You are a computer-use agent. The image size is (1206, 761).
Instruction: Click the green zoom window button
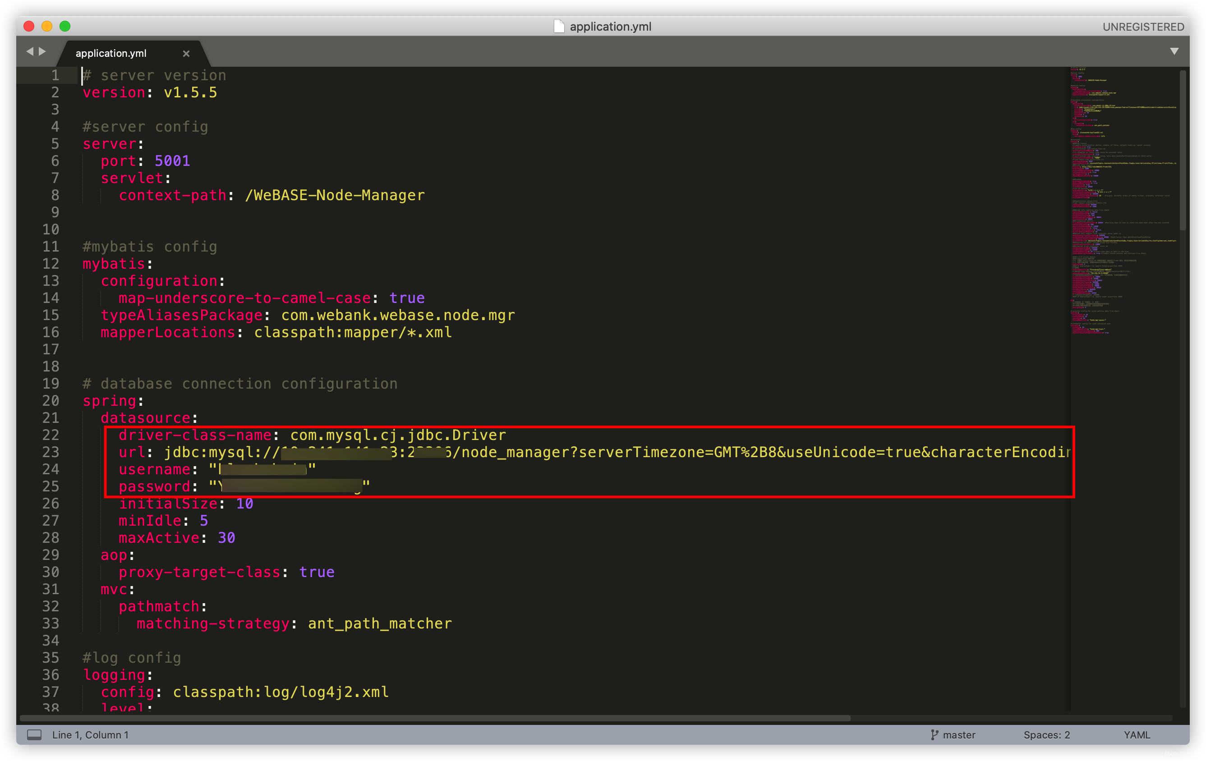(x=65, y=26)
